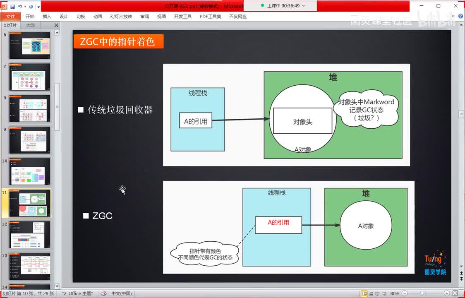
Task: Click the spell check icon in status bar
Action: click(103, 293)
